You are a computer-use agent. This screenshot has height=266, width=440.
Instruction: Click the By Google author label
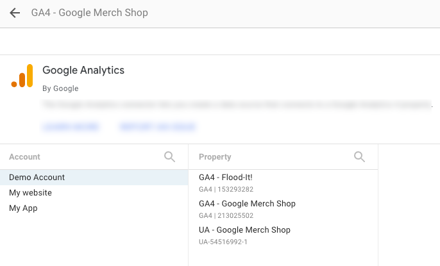coord(60,88)
